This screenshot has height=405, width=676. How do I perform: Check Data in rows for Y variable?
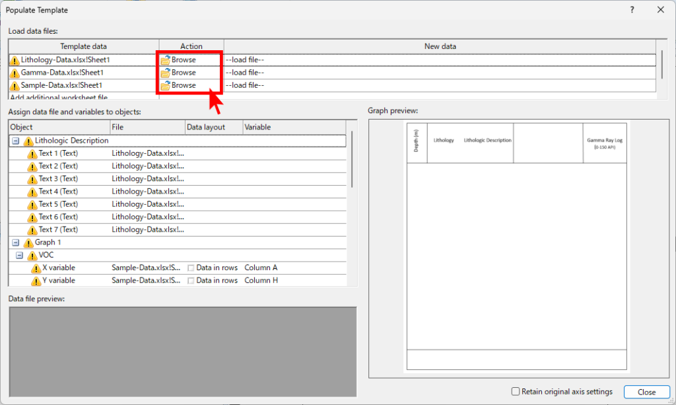[191, 281]
